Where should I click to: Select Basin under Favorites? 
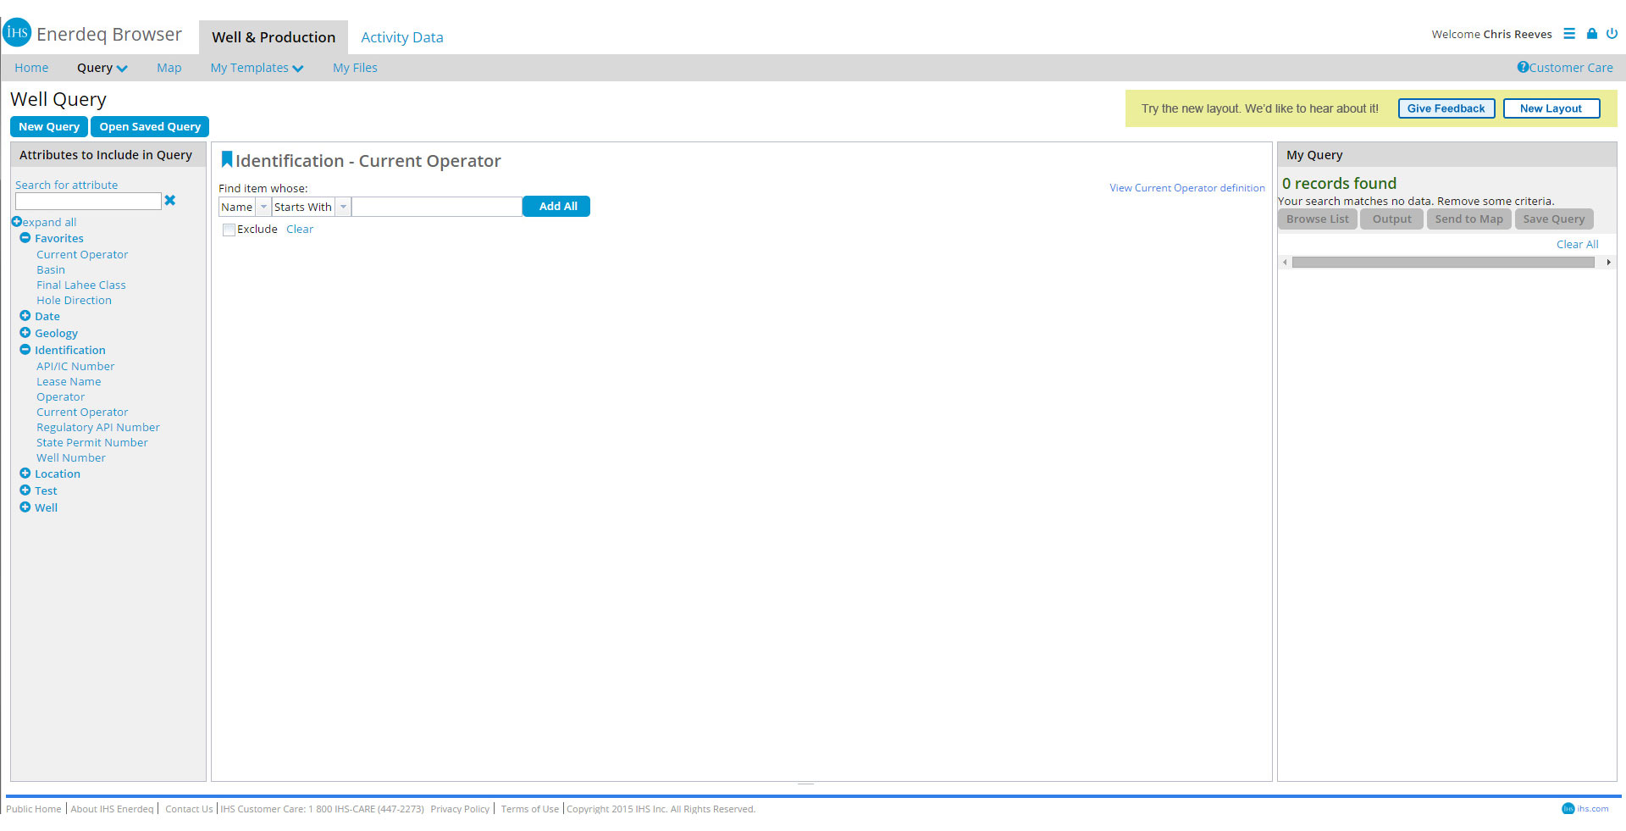(x=51, y=269)
